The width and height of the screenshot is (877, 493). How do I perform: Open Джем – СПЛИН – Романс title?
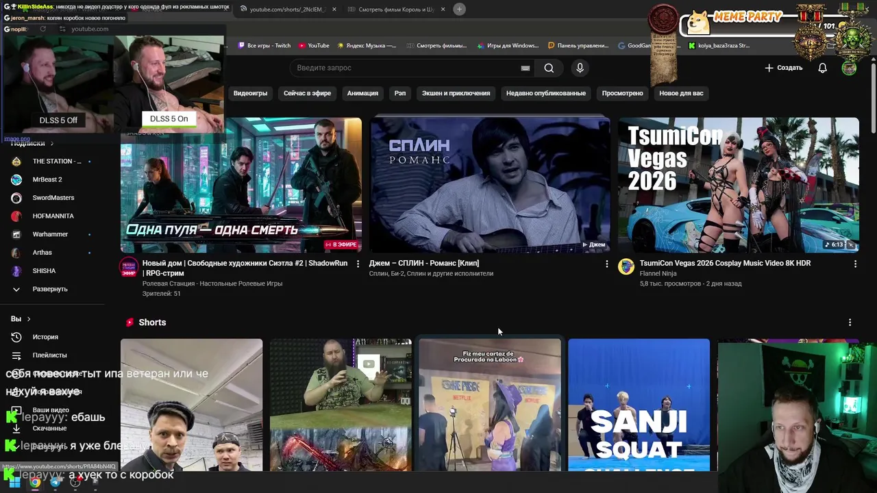424,263
